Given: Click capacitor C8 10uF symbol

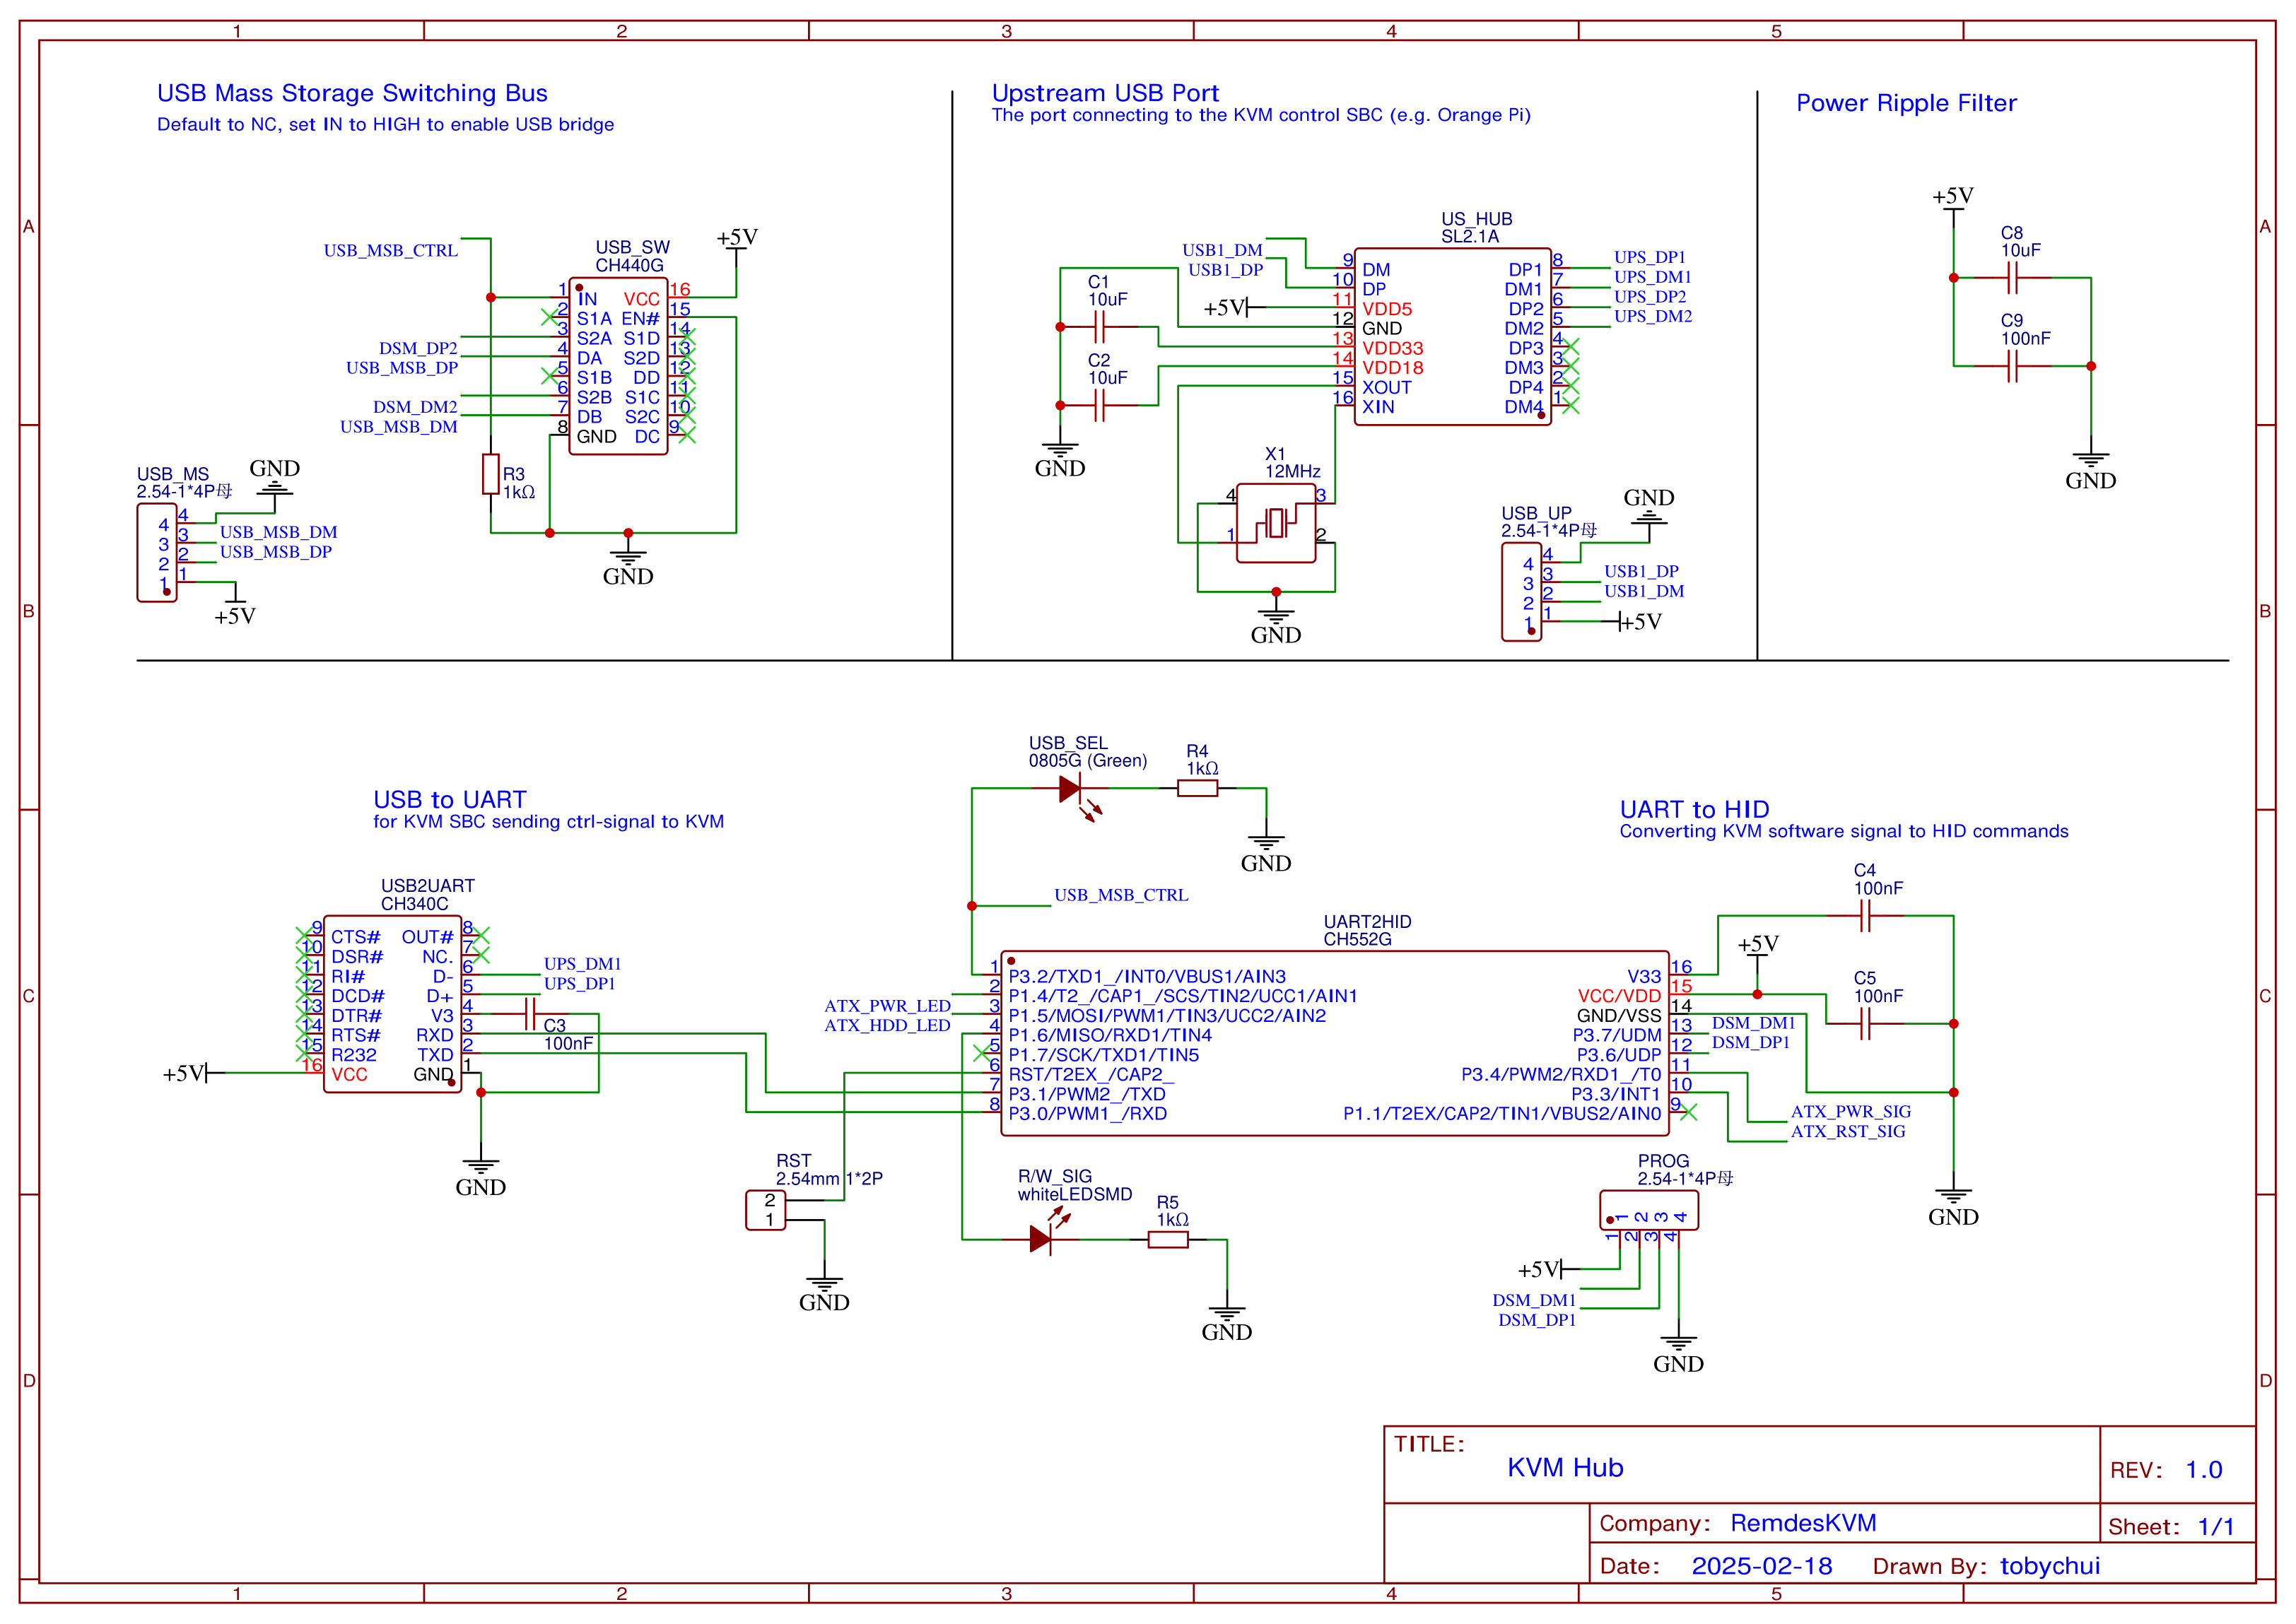Looking at the screenshot, I should click(2012, 278).
